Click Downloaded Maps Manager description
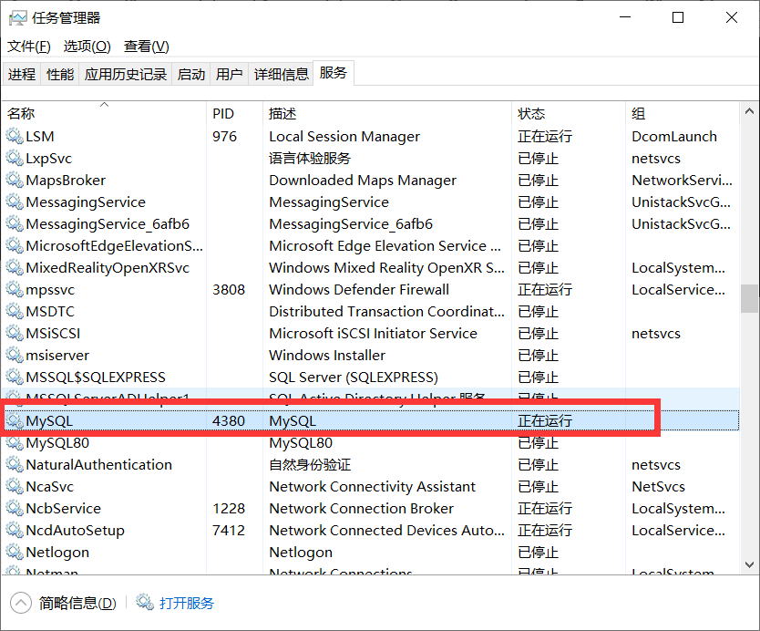Screen dimensions: 760x631 coord(363,181)
